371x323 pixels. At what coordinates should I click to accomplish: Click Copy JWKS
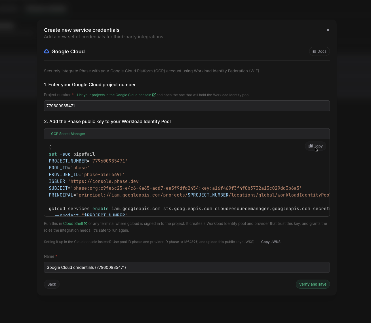pyautogui.click(x=271, y=242)
